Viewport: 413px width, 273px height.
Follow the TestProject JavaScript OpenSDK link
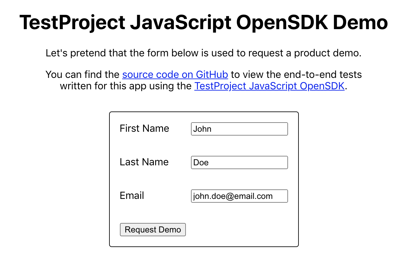point(269,86)
